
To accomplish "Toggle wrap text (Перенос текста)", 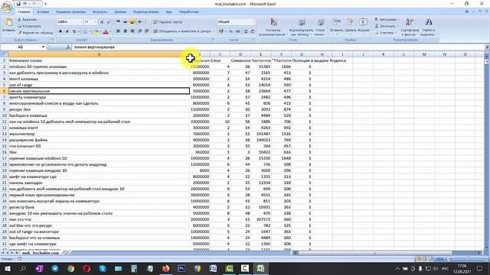I will click(x=168, y=22).
